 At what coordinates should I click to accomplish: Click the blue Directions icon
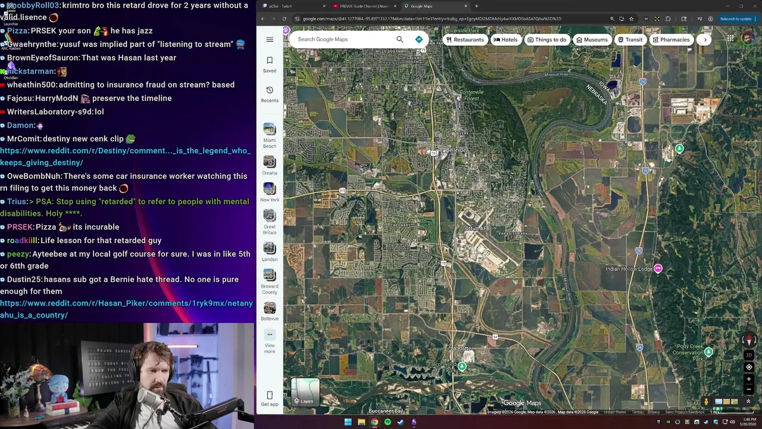point(419,39)
